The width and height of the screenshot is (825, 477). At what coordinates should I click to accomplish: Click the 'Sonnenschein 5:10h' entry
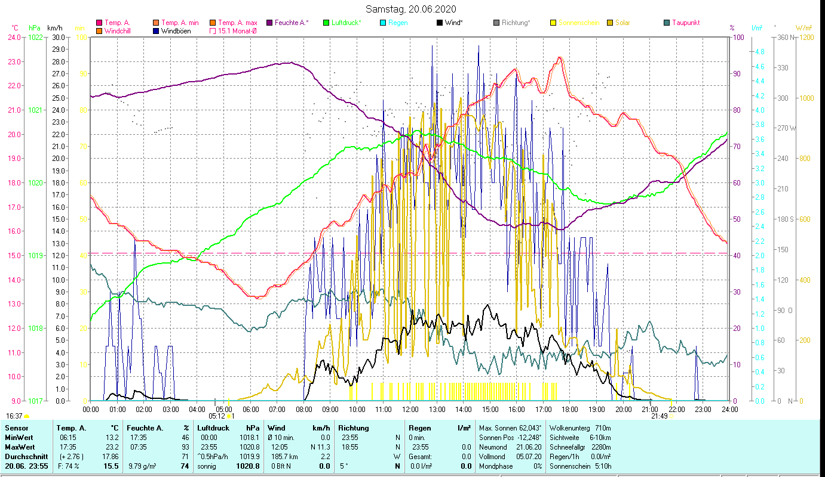point(580,466)
